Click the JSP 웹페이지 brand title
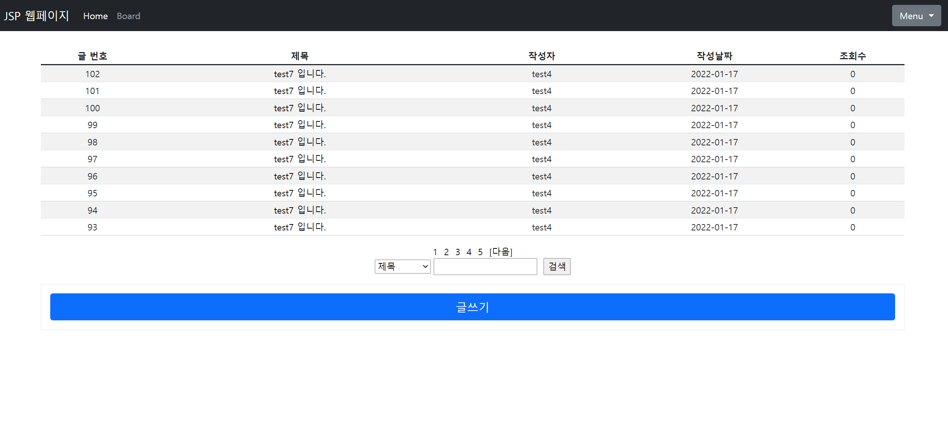 (36, 16)
